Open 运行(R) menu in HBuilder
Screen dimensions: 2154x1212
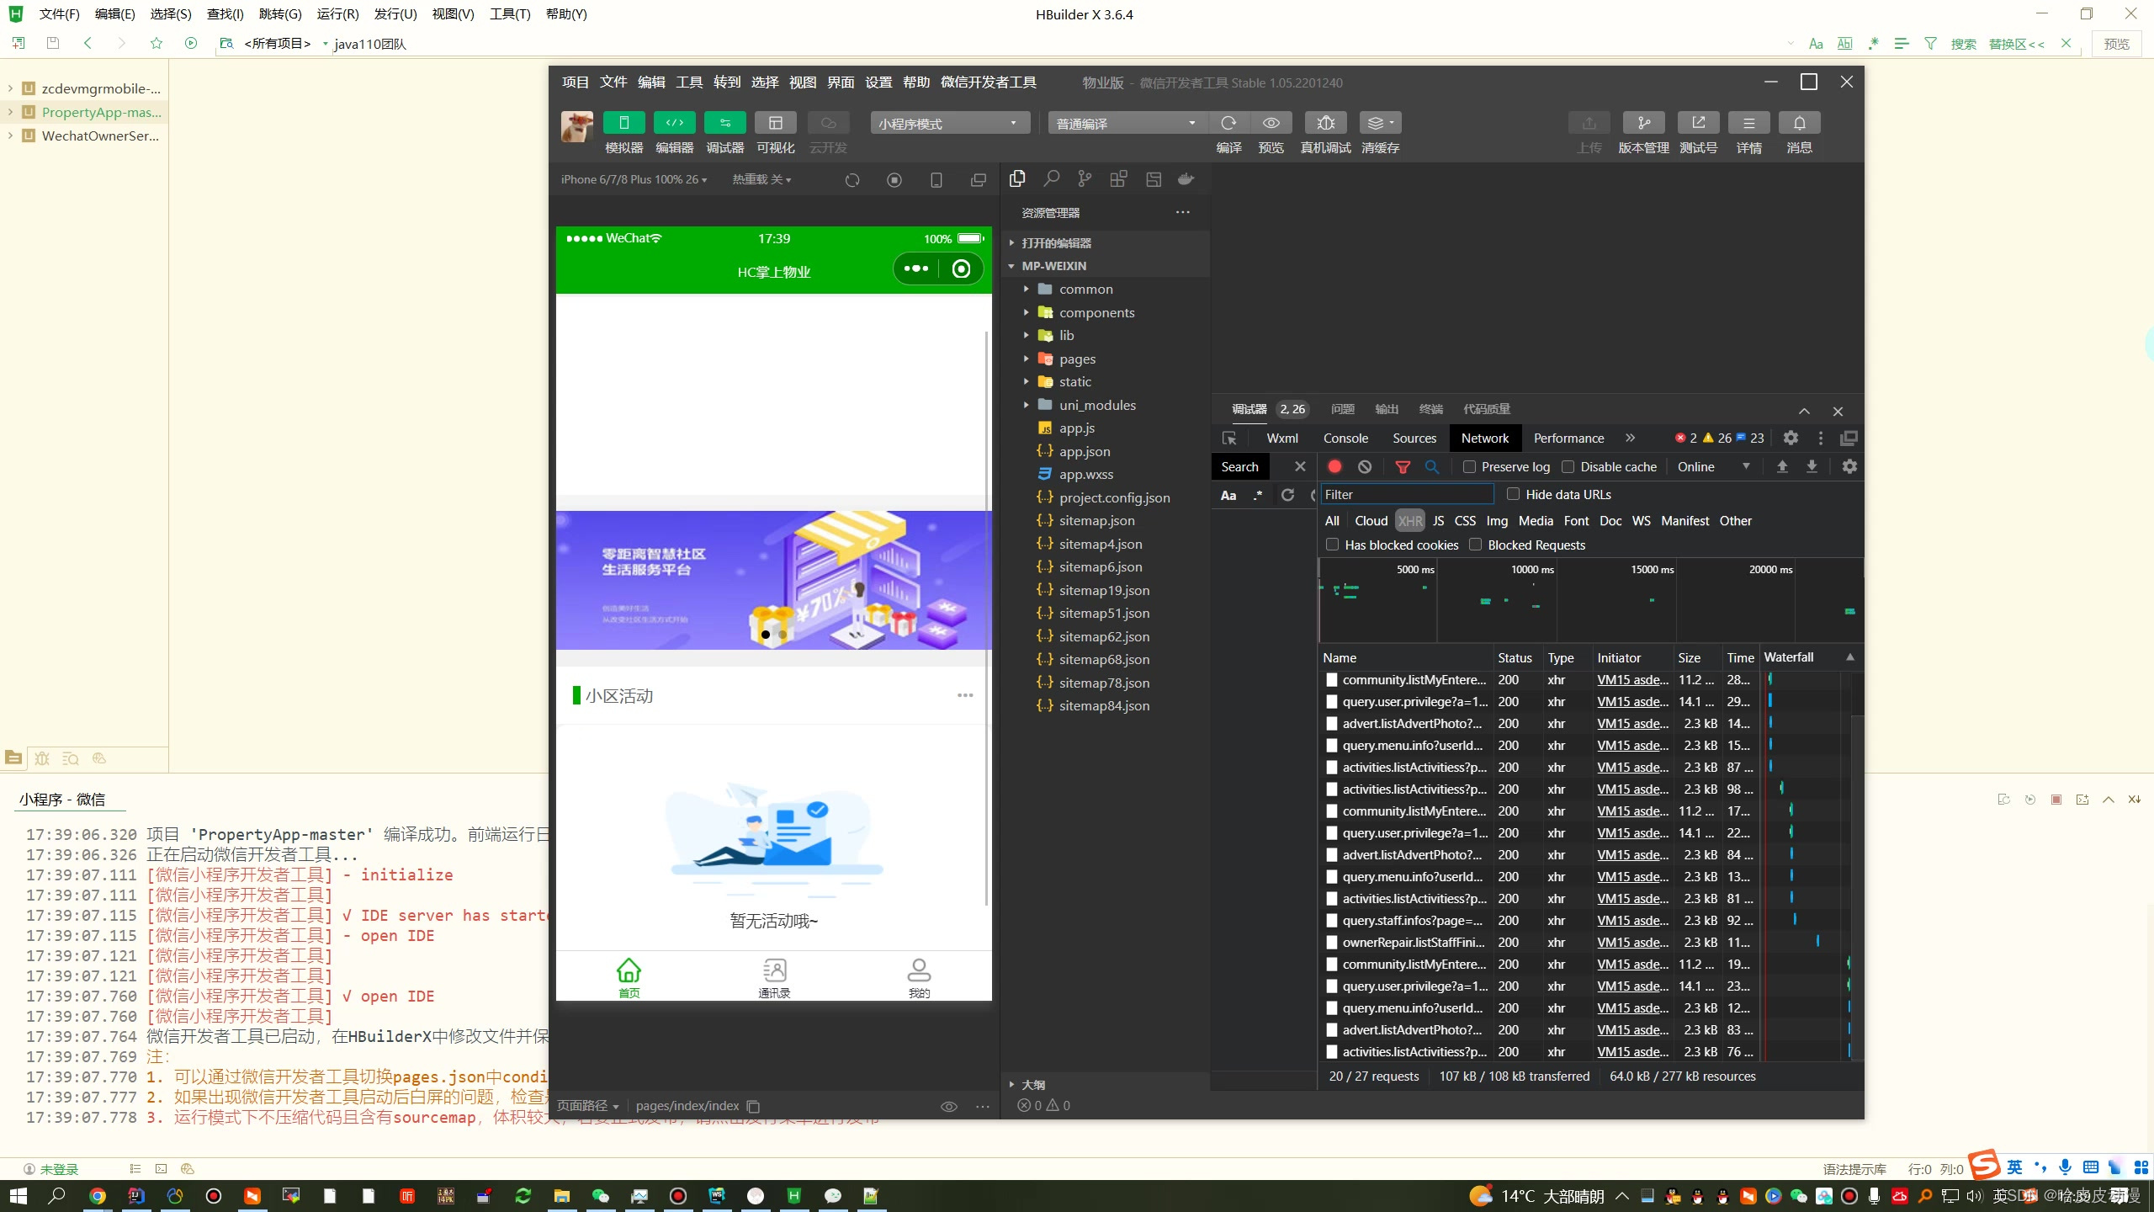[x=337, y=14]
